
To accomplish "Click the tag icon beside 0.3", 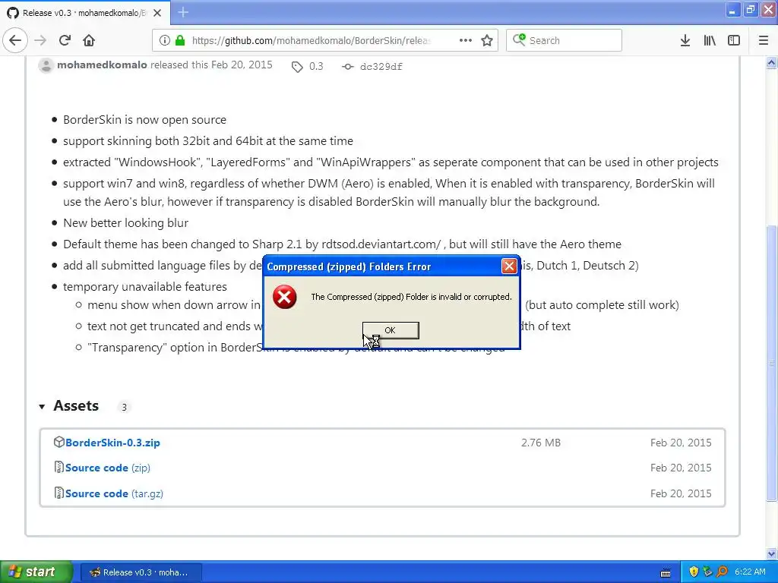I will tap(297, 67).
